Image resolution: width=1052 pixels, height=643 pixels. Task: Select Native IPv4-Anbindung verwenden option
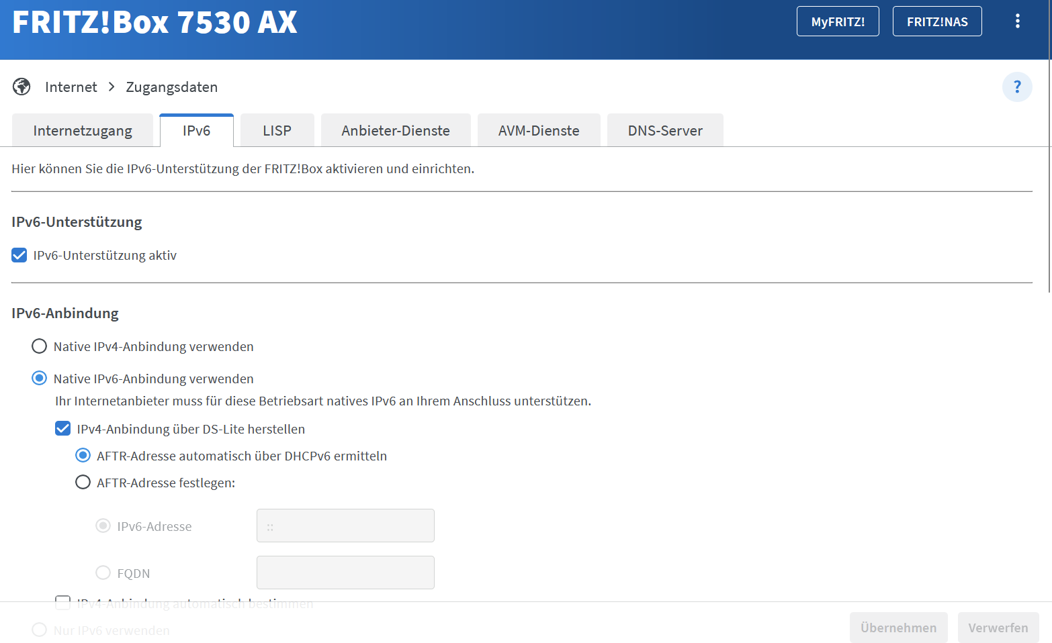(40, 346)
